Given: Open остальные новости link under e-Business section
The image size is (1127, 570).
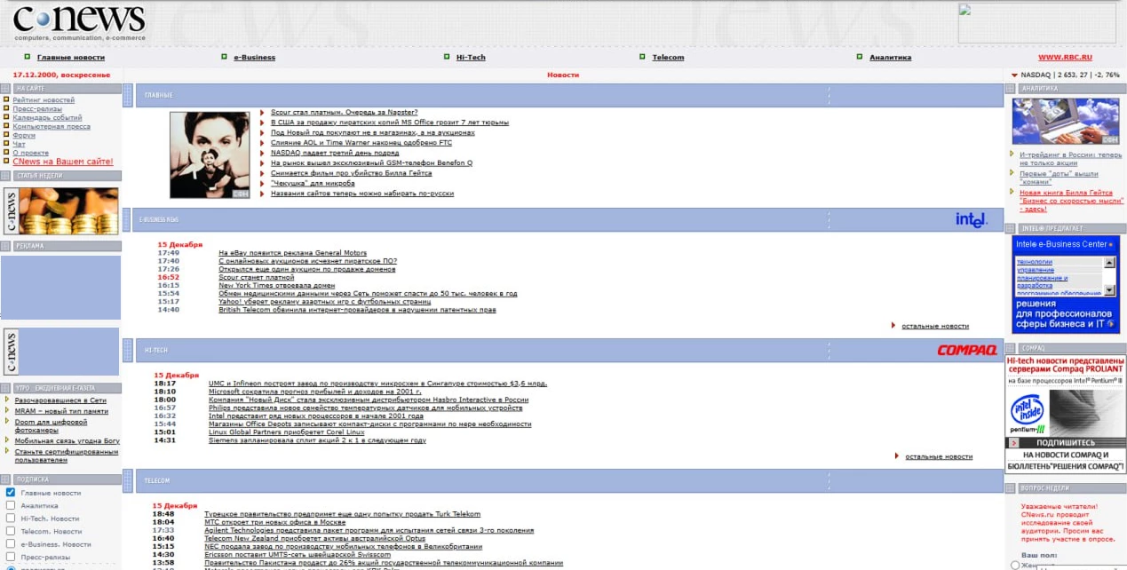Looking at the screenshot, I should click(x=934, y=326).
